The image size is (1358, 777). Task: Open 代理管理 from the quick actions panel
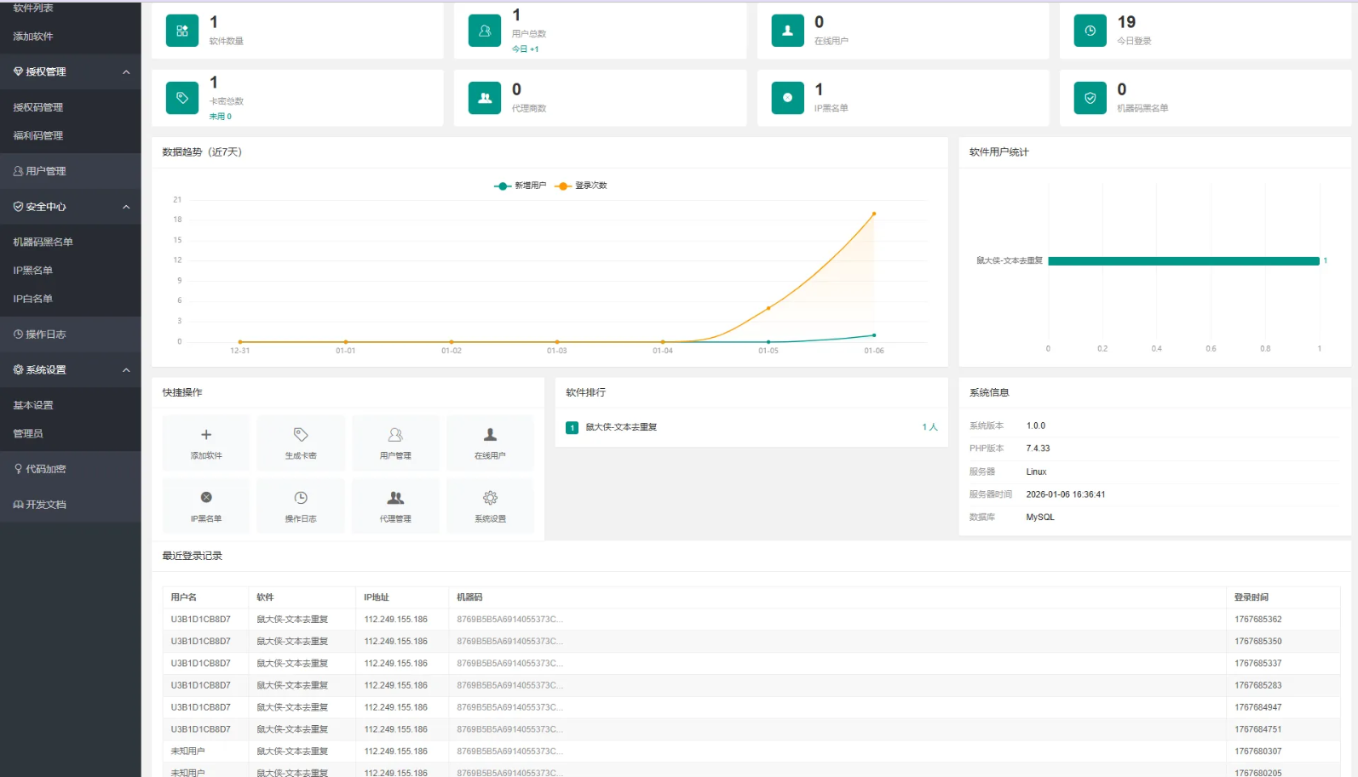[x=395, y=506]
